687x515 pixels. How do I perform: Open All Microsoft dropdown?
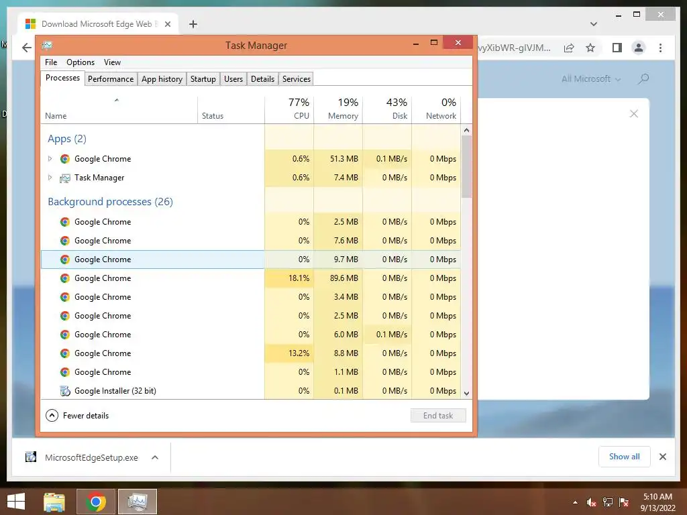[591, 79]
